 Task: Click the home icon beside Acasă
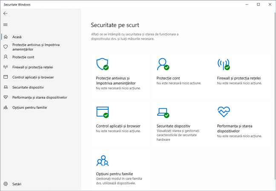[x=6, y=37]
